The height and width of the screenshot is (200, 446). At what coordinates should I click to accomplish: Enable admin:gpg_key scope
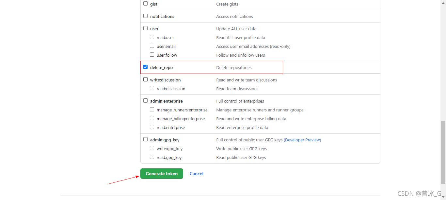point(146,139)
